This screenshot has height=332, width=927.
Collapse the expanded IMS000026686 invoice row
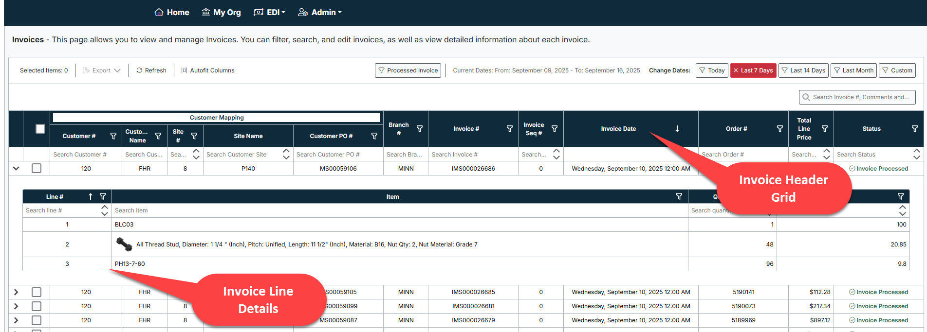[x=16, y=168]
